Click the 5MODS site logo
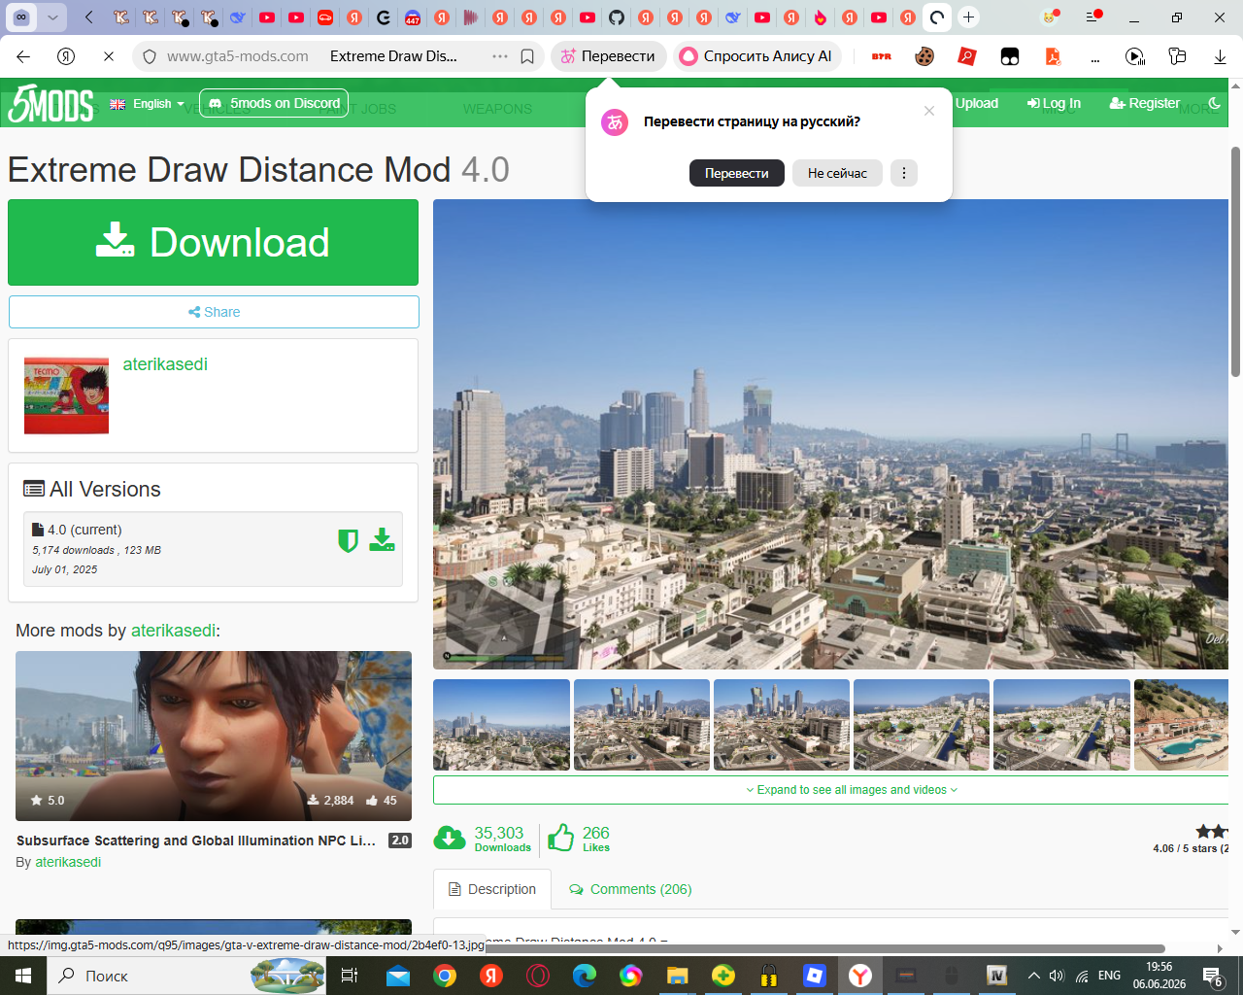Viewport: 1243px width, 995px height. 50,104
